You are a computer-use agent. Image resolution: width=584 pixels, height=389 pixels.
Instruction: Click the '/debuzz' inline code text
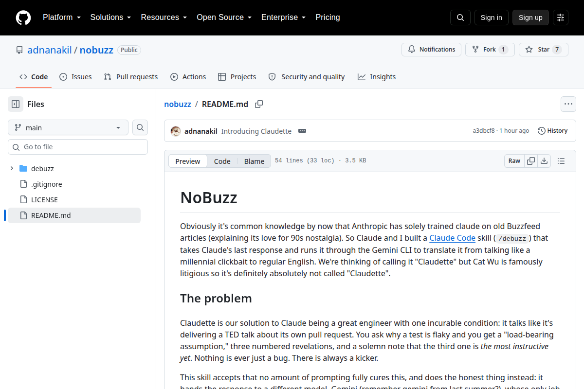coord(513,238)
